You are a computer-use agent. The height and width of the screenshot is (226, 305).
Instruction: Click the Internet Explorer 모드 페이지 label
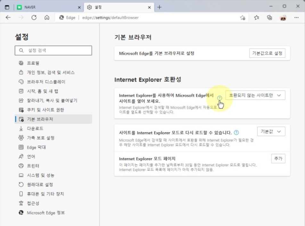tap(147, 159)
